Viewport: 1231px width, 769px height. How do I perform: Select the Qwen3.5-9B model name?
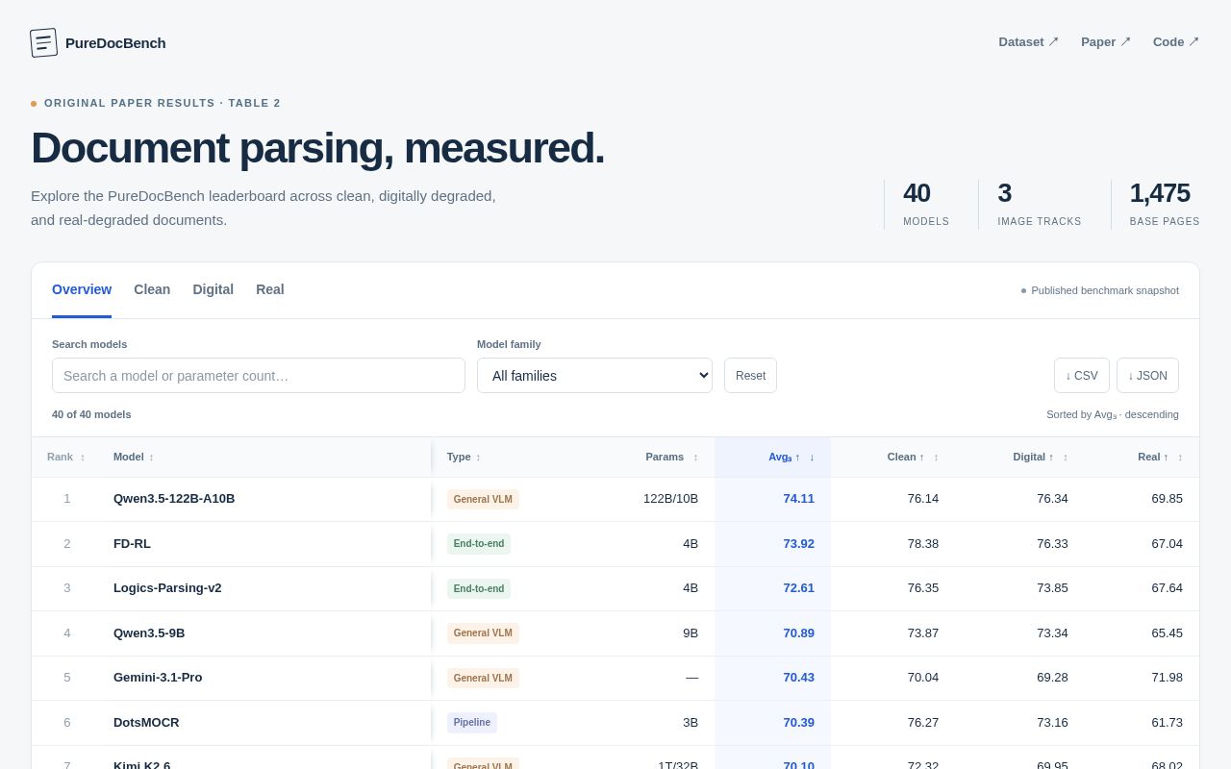click(x=149, y=633)
